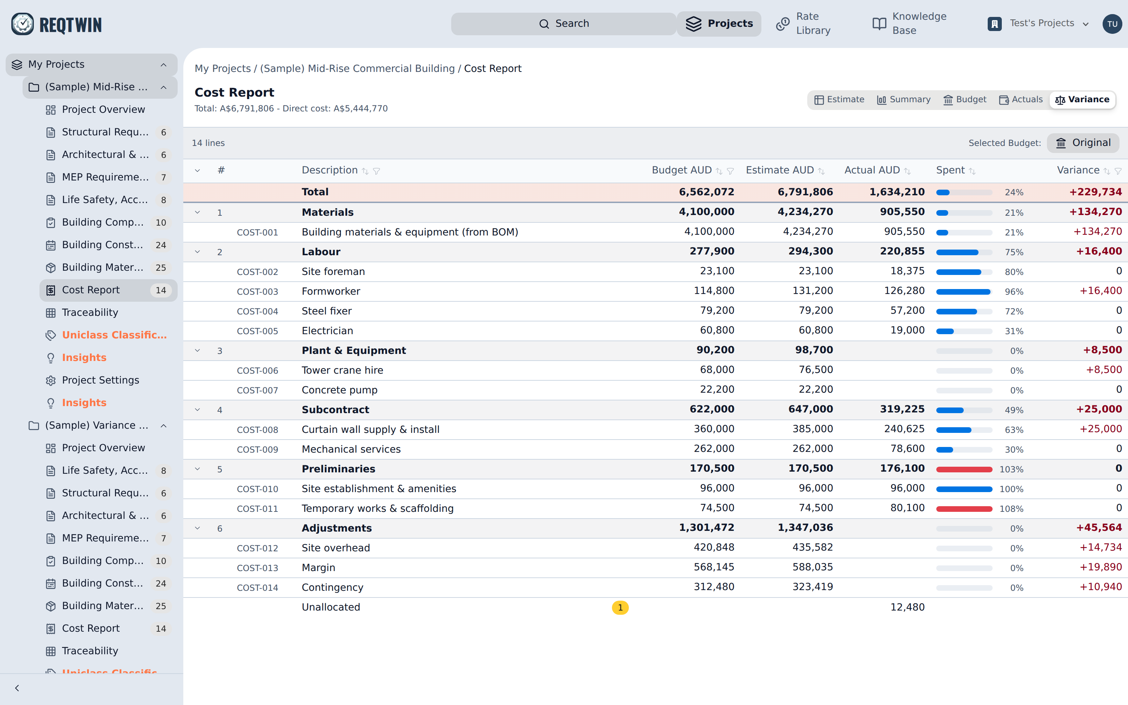Sort by Description column arrows
This screenshot has height=705, width=1128.
[365, 171]
